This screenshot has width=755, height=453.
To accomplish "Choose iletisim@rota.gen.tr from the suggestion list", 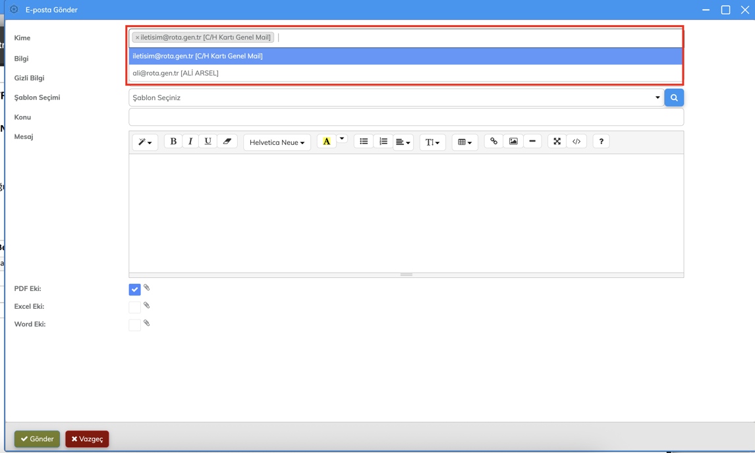I will (x=198, y=56).
